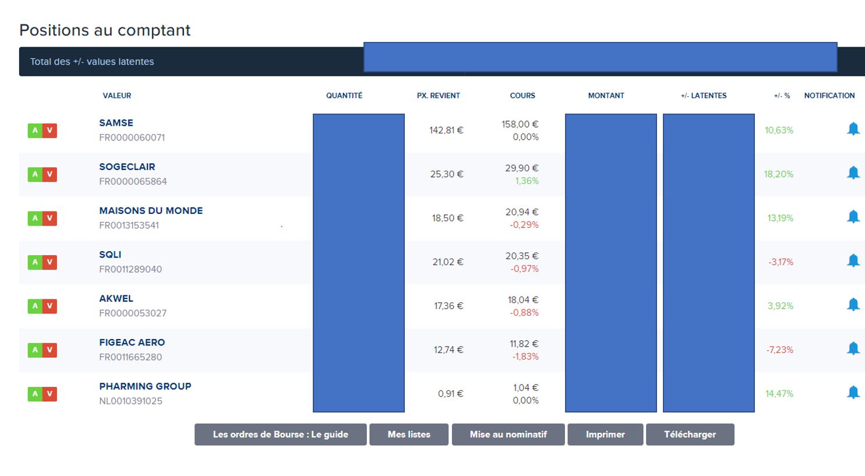This screenshot has width=865, height=476.
Task: Select ISIN FR0000060071 text
Action: tap(132, 138)
